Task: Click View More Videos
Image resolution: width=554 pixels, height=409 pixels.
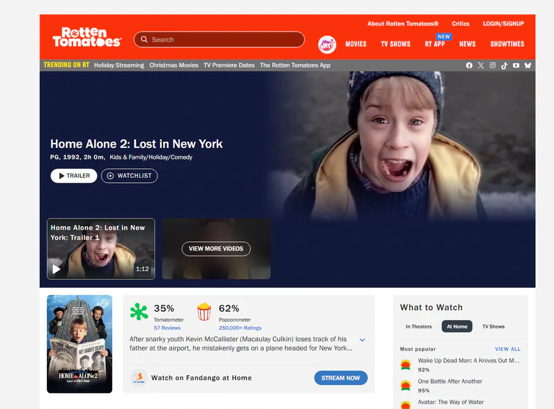Action: click(x=216, y=249)
